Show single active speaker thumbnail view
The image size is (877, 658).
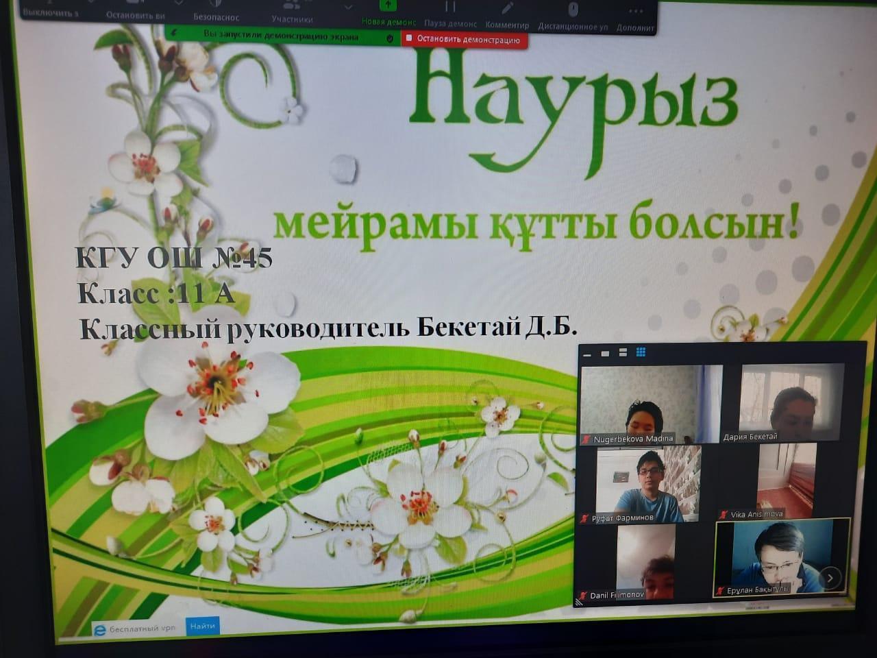pyautogui.click(x=605, y=353)
